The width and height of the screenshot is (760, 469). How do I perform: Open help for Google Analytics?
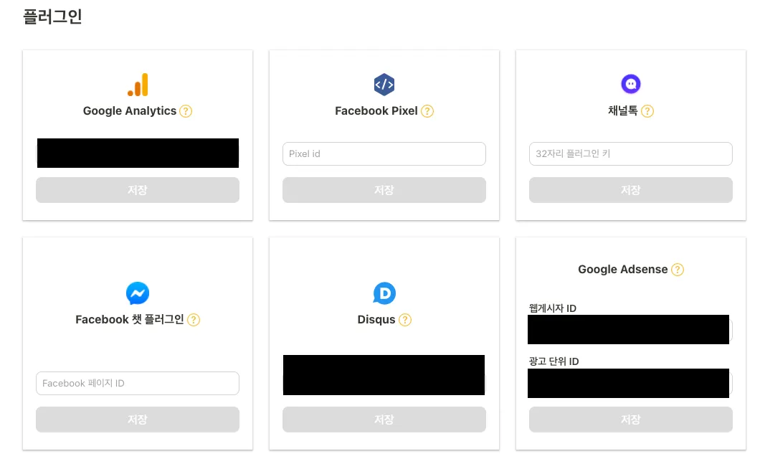tap(186, 111)
